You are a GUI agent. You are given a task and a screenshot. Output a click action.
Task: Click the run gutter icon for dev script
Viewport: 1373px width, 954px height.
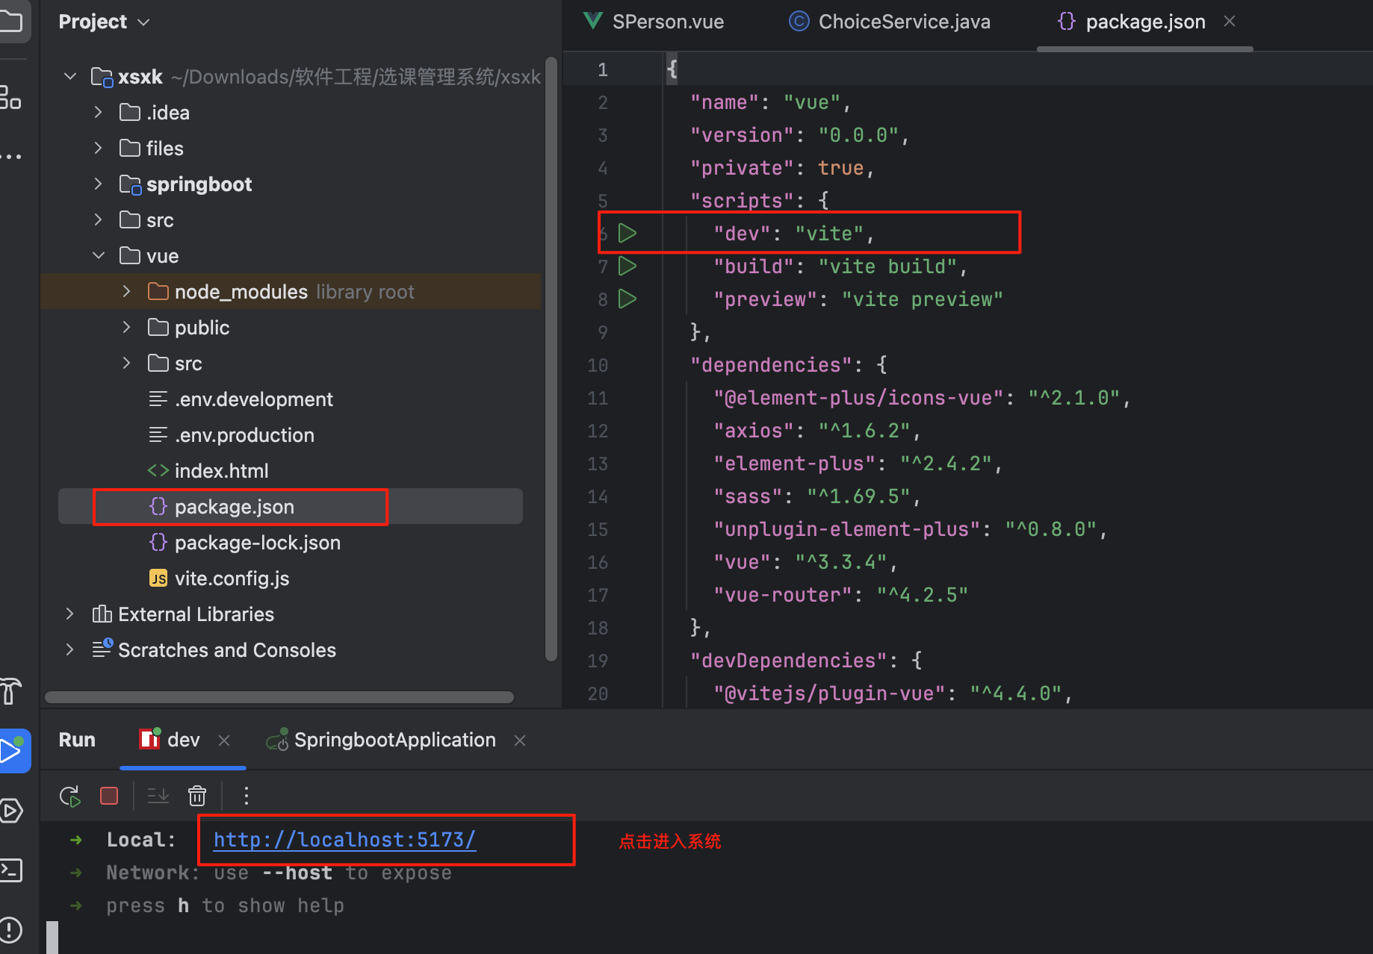[x=627, y=234]
